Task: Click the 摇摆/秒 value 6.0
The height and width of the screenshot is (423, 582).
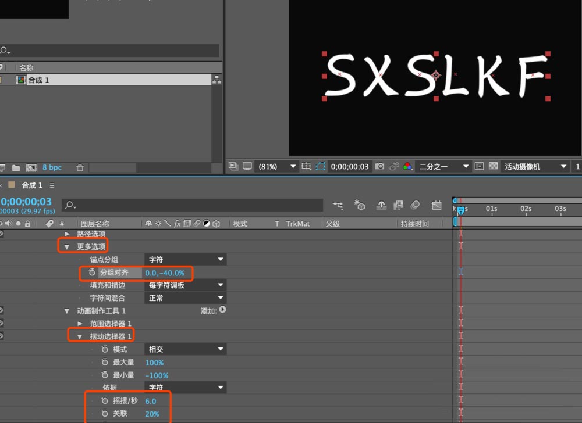Action: point(151,401)
